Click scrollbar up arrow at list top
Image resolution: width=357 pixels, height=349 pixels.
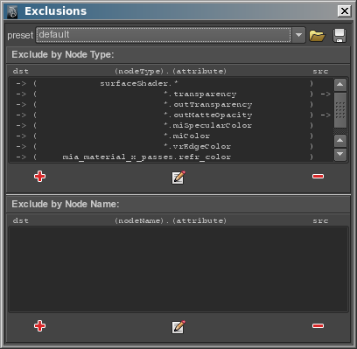click(x=340, y=85)
